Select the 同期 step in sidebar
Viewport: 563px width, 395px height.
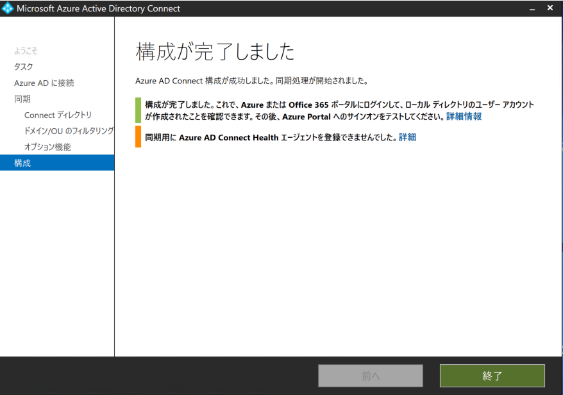(x=22, y=99)
